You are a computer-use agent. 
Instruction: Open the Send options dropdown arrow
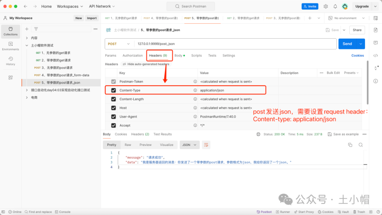coord(360,44)
